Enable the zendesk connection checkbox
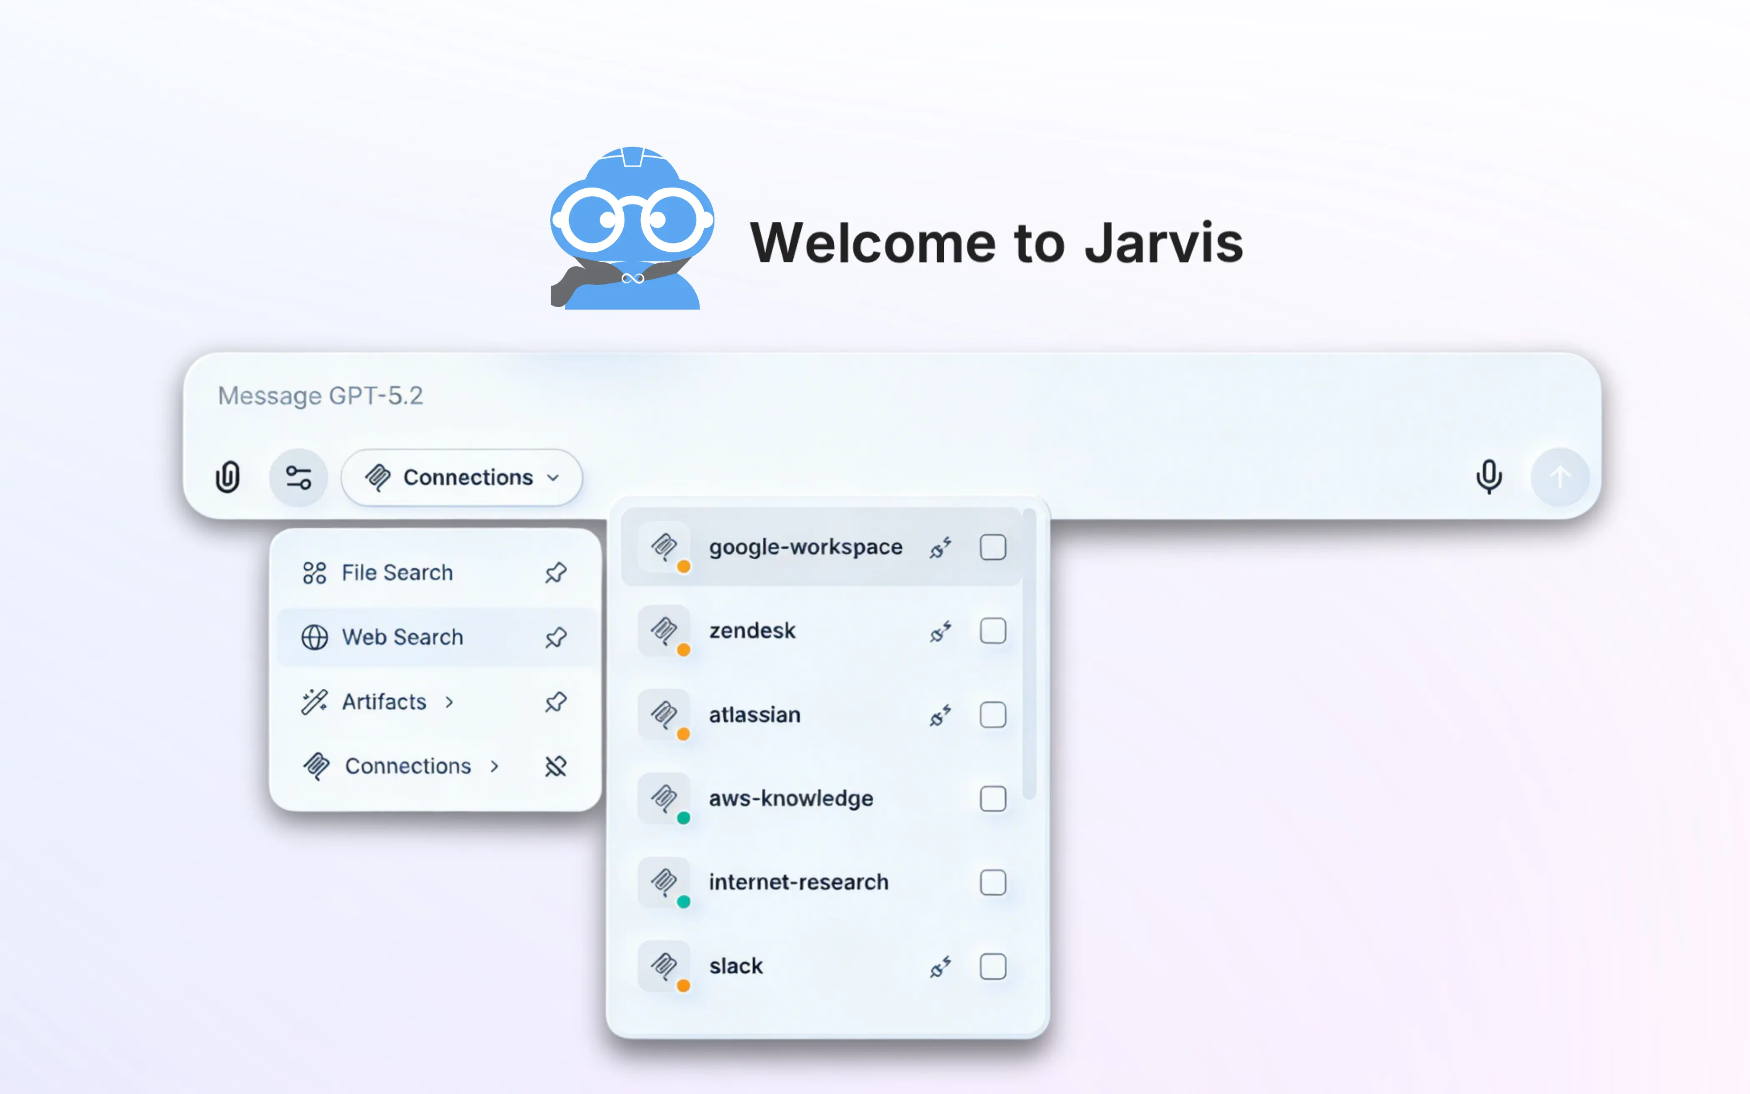 [993, 631]
